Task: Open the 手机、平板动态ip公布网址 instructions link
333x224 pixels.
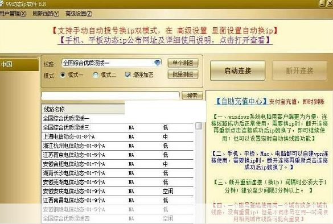Action: click(x=165, y=40)
